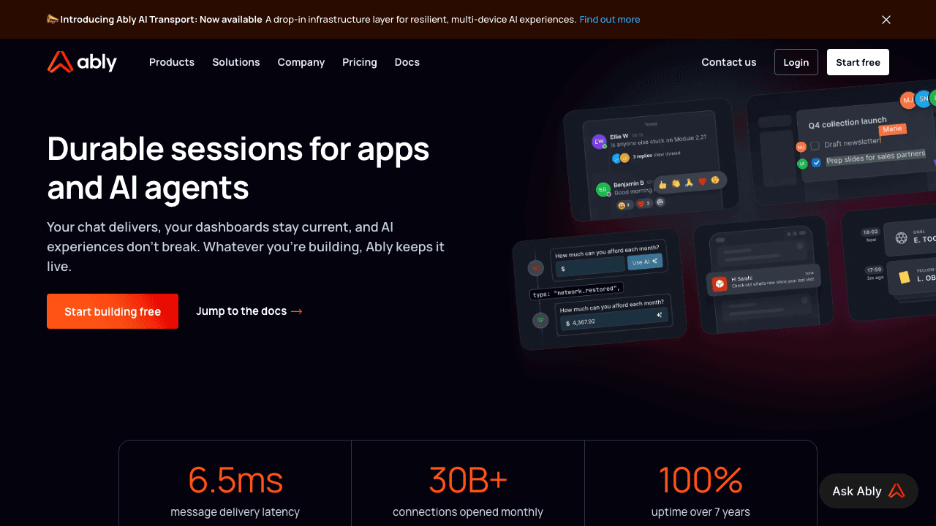Click the Start building free button

click(x=112, y=311)
